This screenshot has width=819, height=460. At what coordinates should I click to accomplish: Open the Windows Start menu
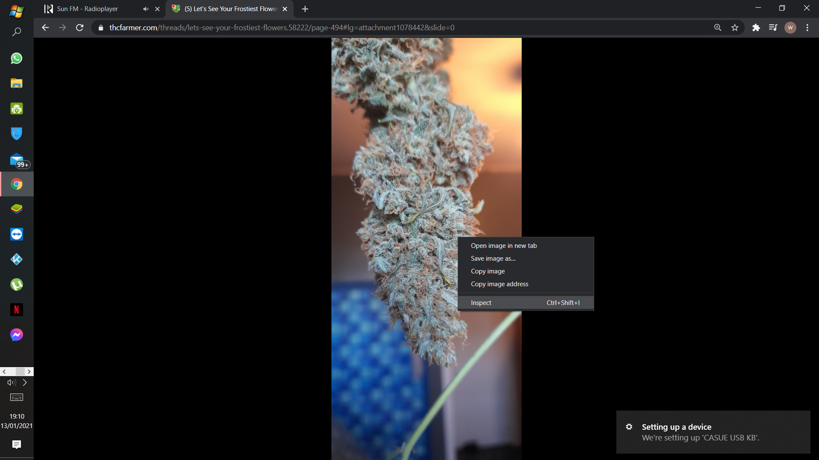pos(16,11)
